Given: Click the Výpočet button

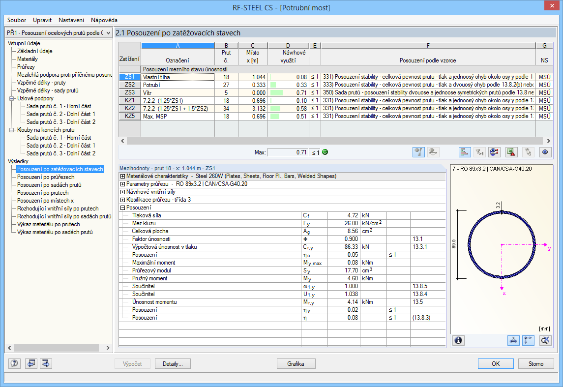Looking at the screenshot, I should click(x=132, y=364).
